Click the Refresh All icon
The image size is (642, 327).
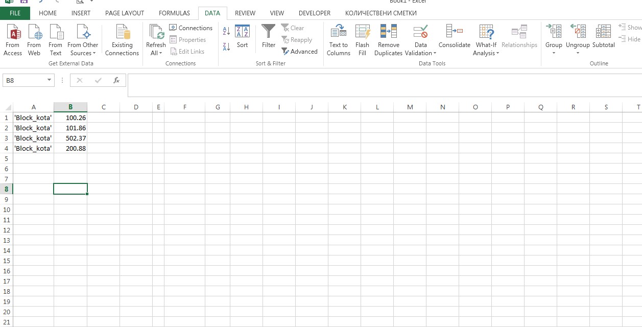(156, 32)
